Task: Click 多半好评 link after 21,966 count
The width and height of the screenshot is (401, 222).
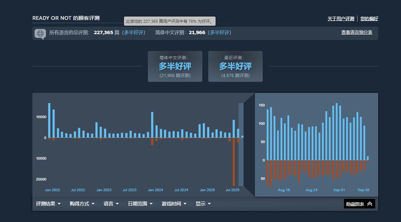Action: 220,33
